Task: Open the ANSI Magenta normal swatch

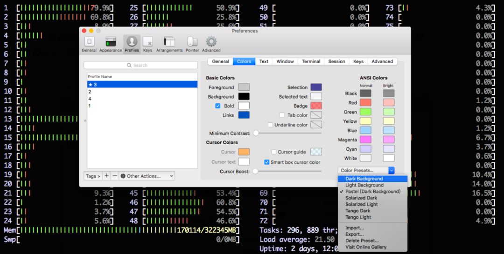Action: tap(365, 140)
